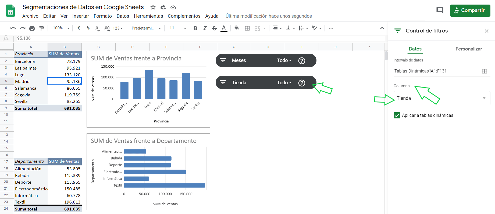This screenshot has height=214, width=495.
Task: Move document to Drive folder icon
Action: (163, 7)
